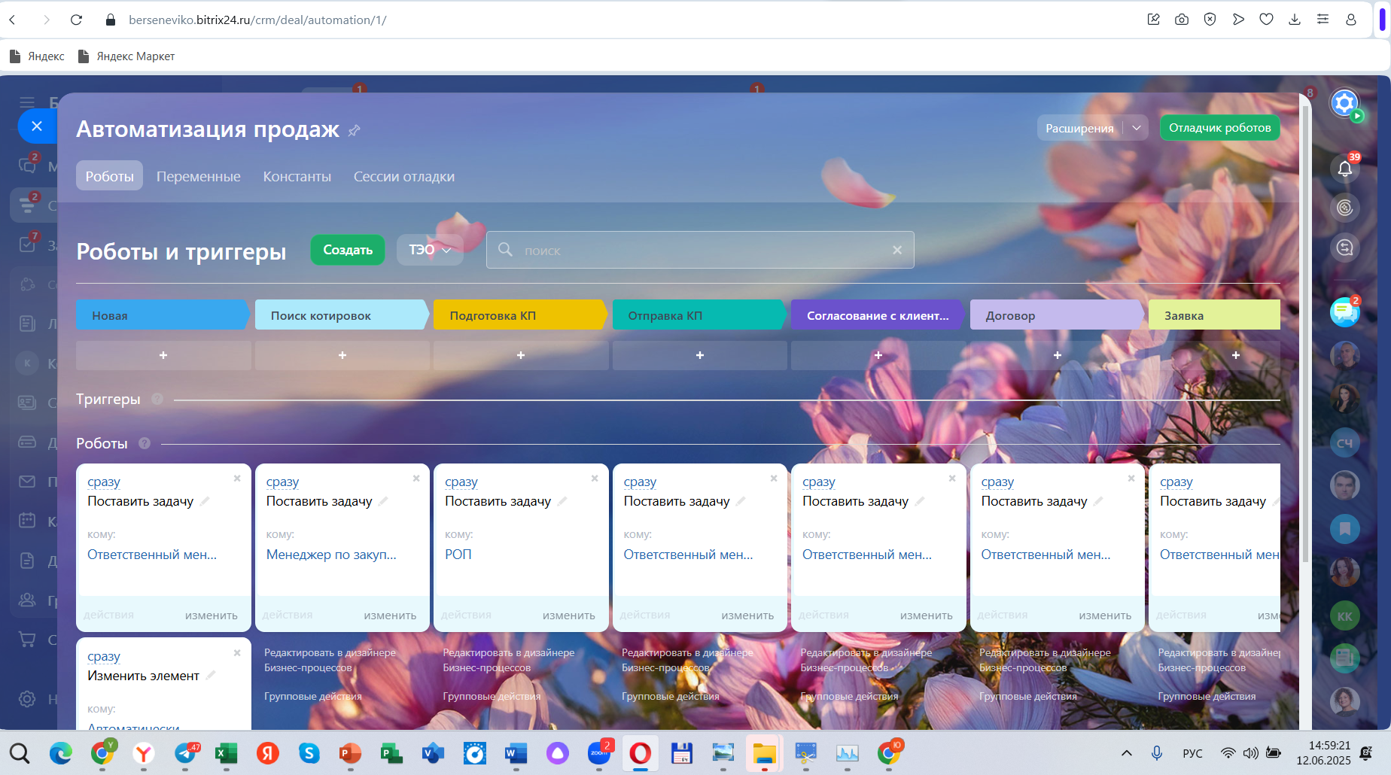Open Opera browser from the taskbar

click(640, 753)
